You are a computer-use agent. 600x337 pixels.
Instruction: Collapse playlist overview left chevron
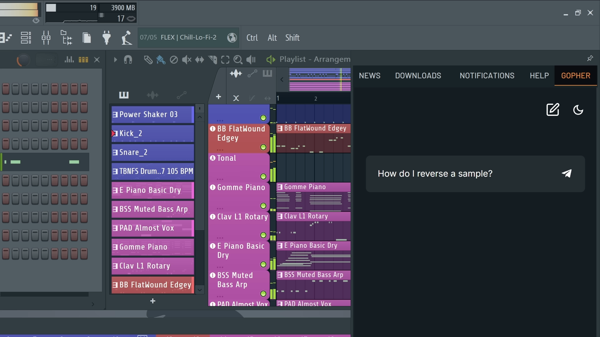point(282,80)
